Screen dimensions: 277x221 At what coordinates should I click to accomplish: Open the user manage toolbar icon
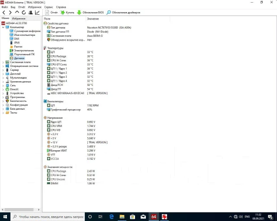coord(30,13)
